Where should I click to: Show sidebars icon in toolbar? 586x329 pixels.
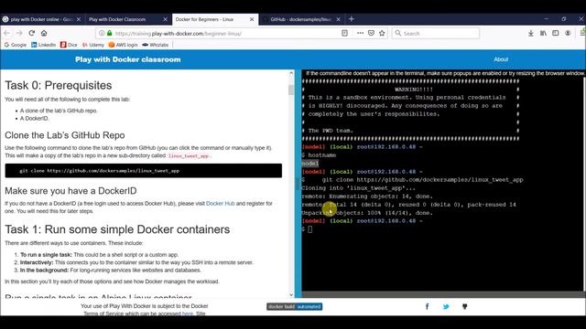(556, 33)
